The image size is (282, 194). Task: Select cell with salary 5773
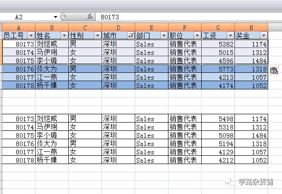[x=218, y=69]
